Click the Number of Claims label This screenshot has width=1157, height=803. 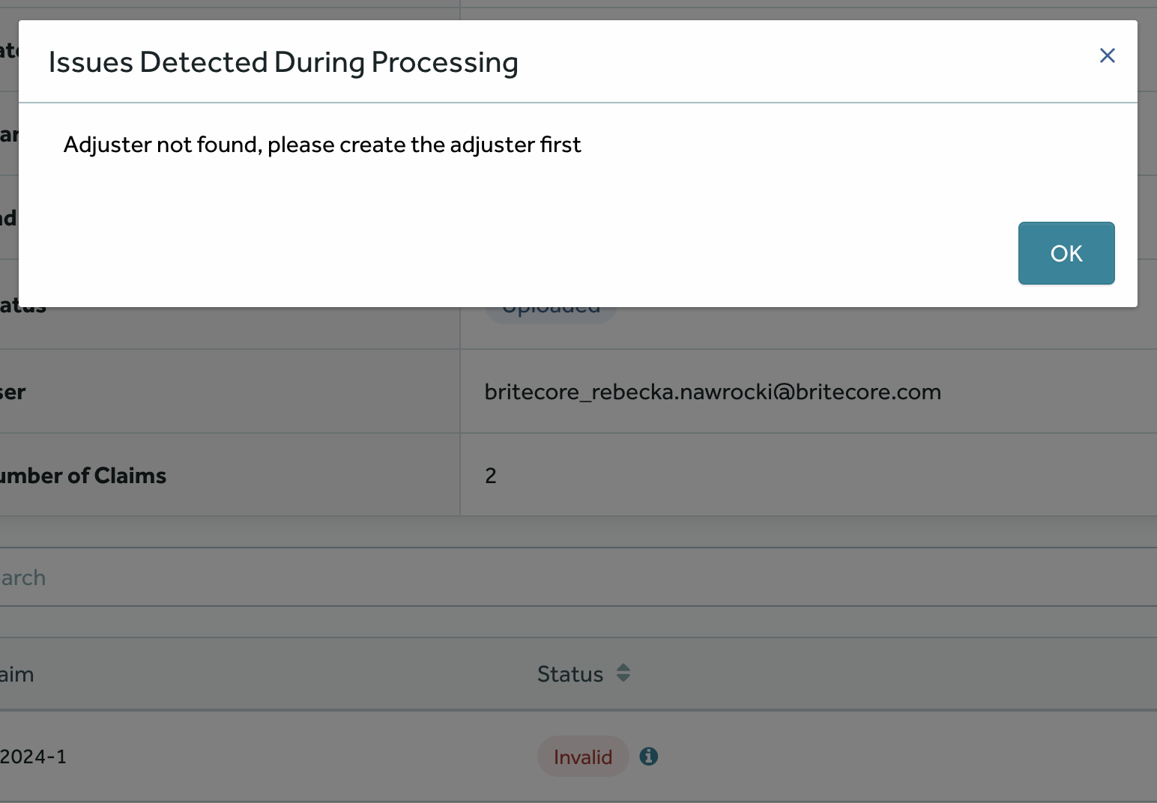click(82, 476)
